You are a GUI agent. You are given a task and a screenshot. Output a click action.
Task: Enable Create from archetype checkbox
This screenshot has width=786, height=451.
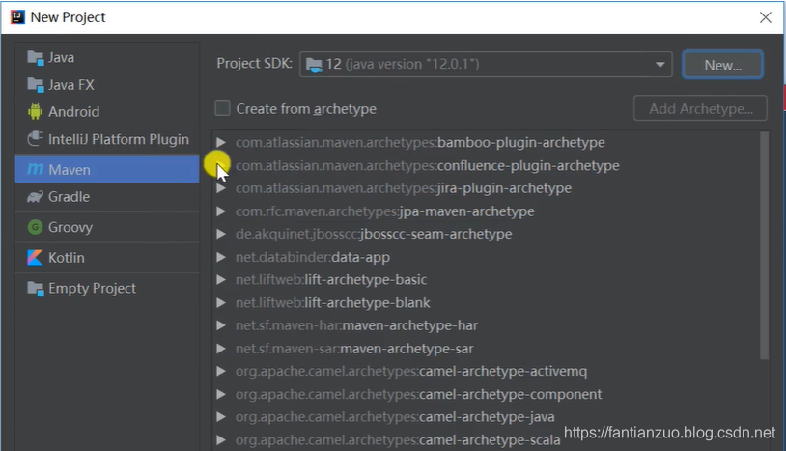222,108
